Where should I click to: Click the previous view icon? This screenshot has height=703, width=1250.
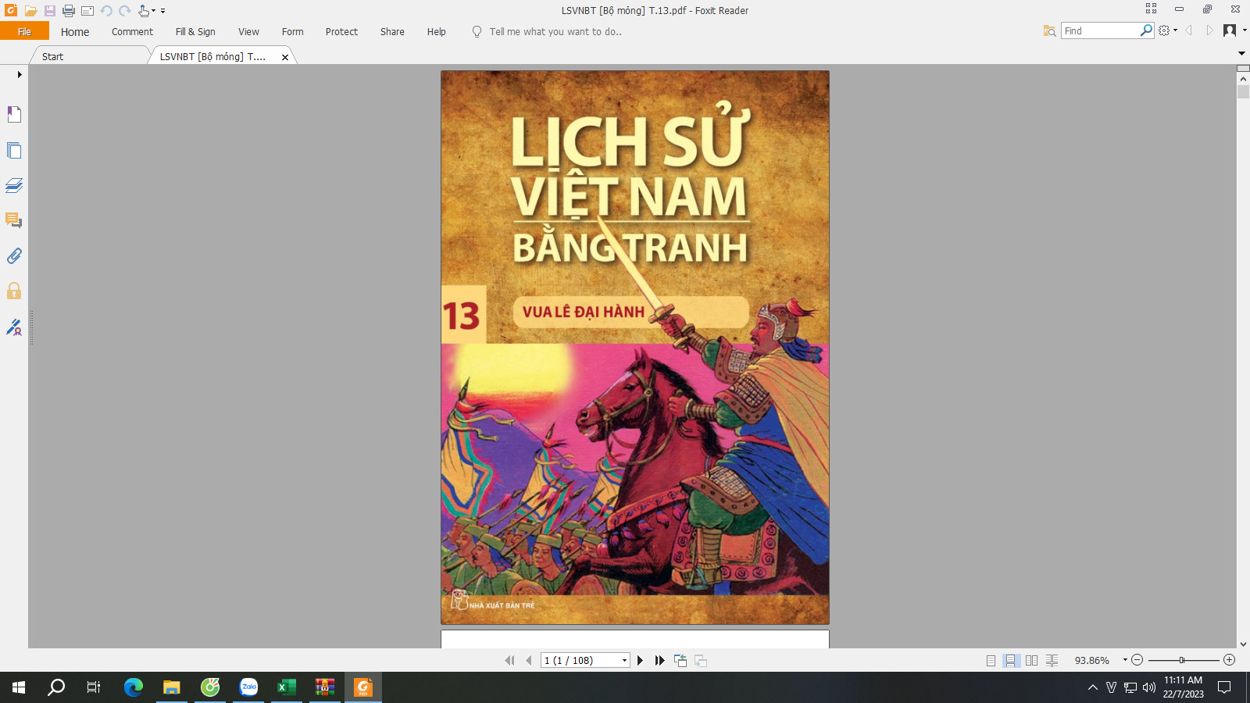(680, 661)
